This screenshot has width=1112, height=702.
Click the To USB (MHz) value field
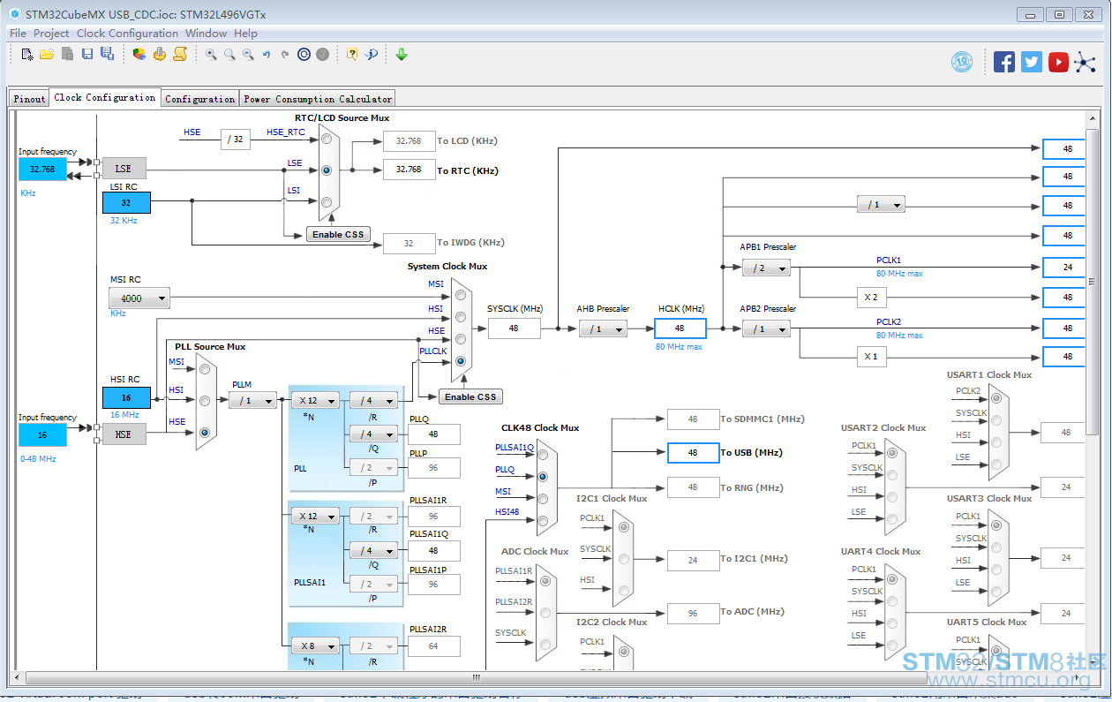pyautogui.click(x=693, y=453)
